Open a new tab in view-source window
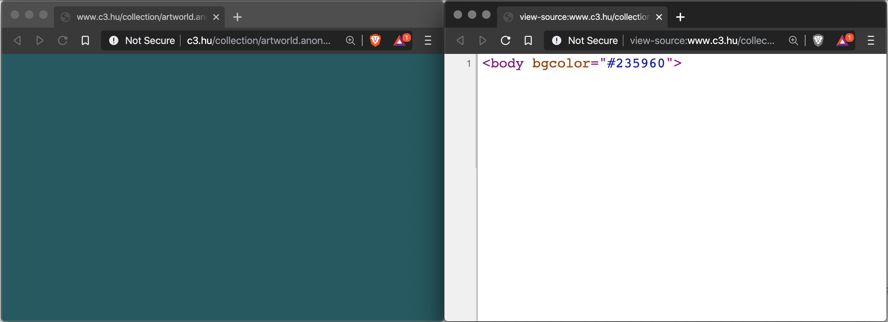 click(x=680, y=17)
